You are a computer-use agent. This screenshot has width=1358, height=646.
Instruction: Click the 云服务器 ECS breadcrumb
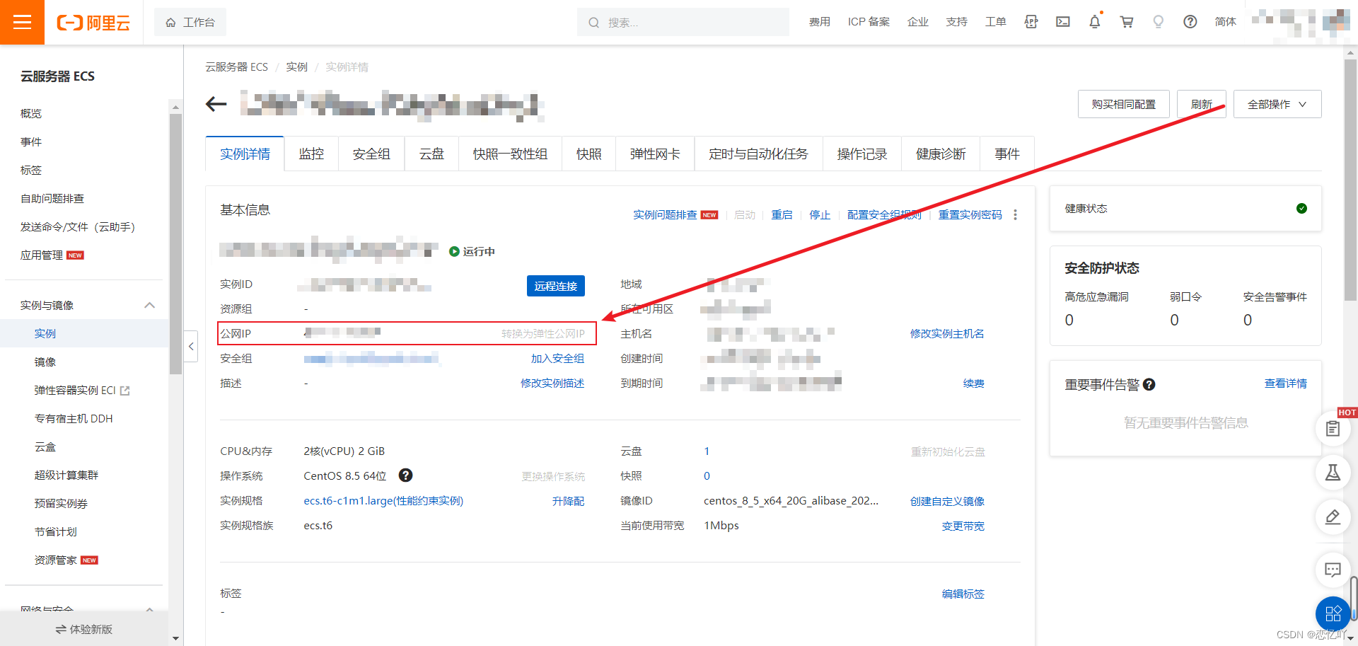[236, 67]
